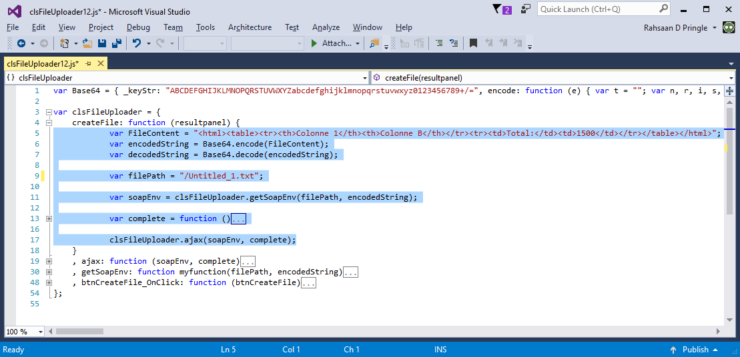Screen dimensions: 740x357
Task: Toggle bookmark on the current line
Action: pos(473,43)
